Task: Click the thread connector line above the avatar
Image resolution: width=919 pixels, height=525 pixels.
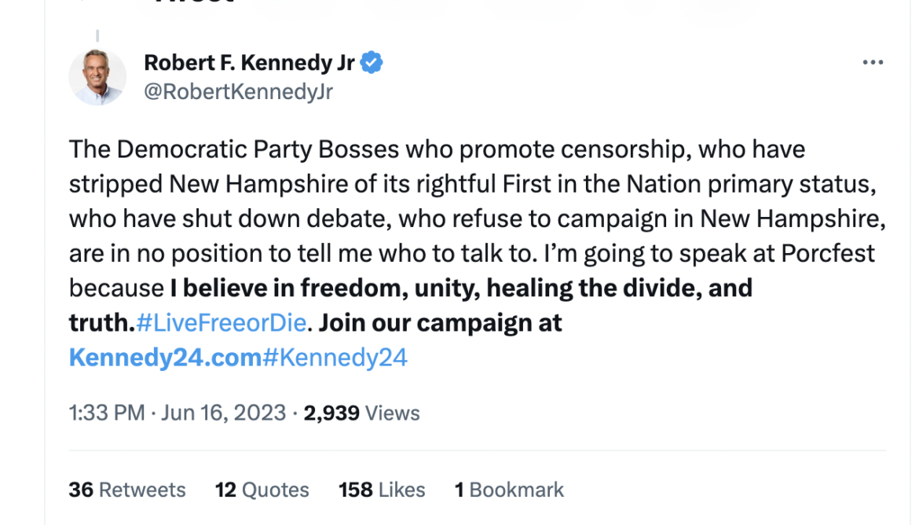Action: coord(97,35)
